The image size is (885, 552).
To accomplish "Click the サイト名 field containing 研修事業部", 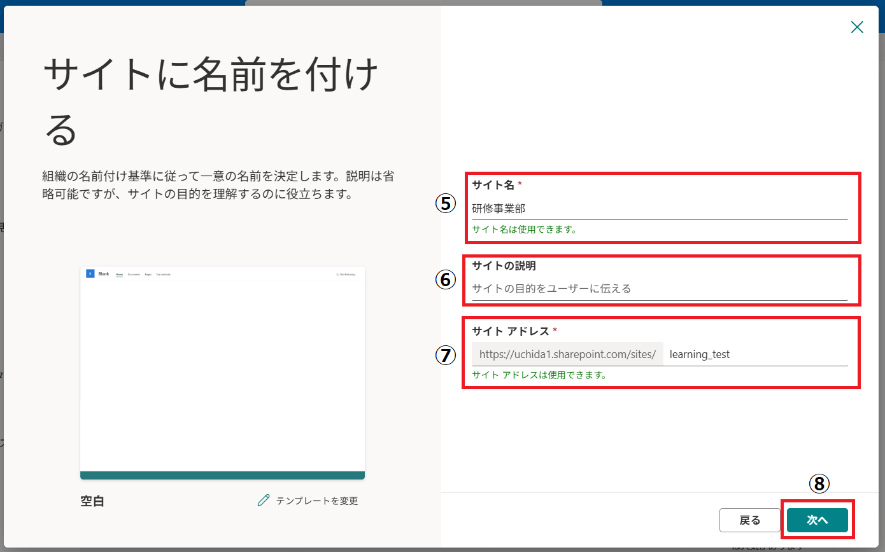I will point(659,208).
